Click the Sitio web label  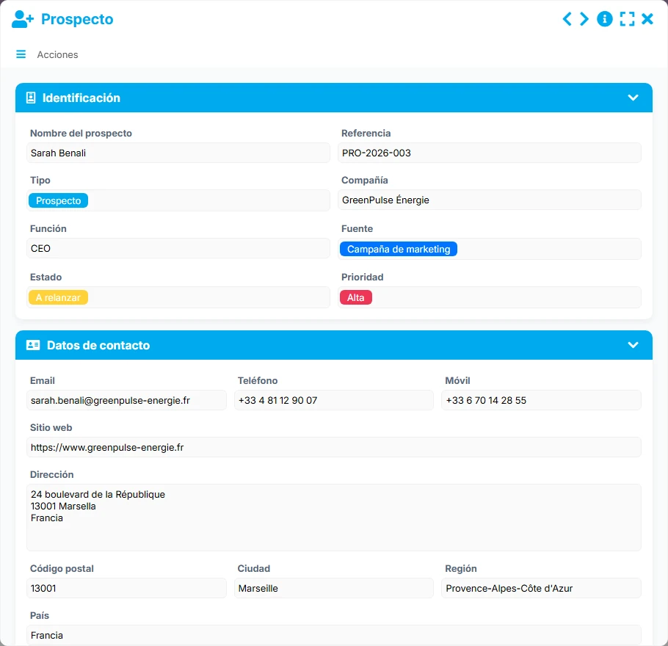coord(51,427)
